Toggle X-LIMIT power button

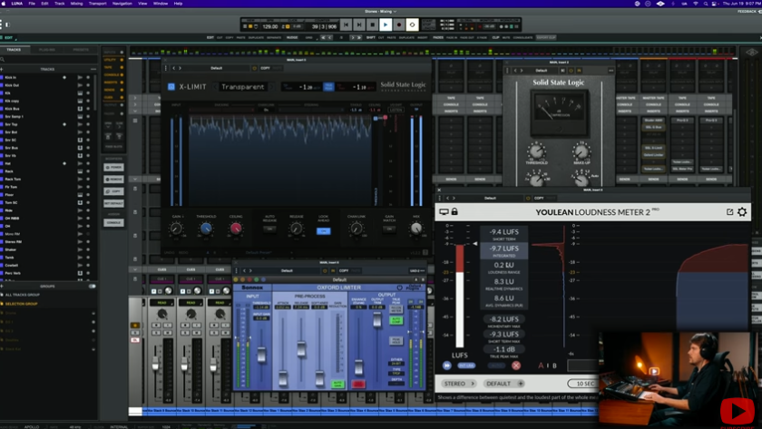(171, 86)
